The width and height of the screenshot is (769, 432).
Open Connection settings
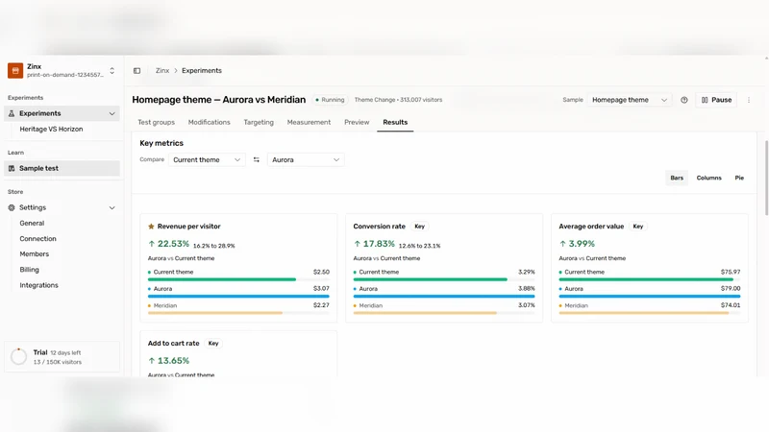(x=37, y=238)
